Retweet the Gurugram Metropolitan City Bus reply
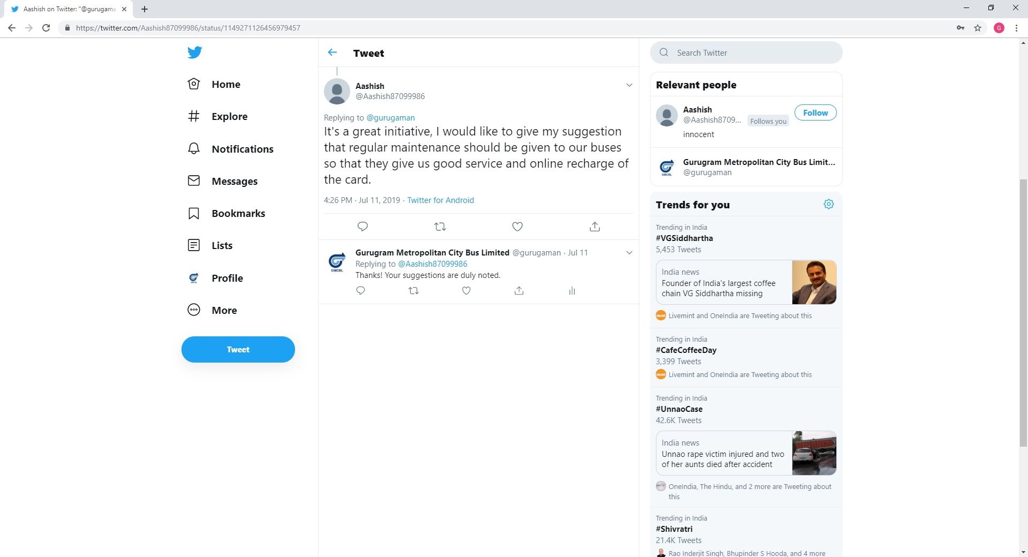Viewport: 1028px width, 557px height. pos(413,291)
